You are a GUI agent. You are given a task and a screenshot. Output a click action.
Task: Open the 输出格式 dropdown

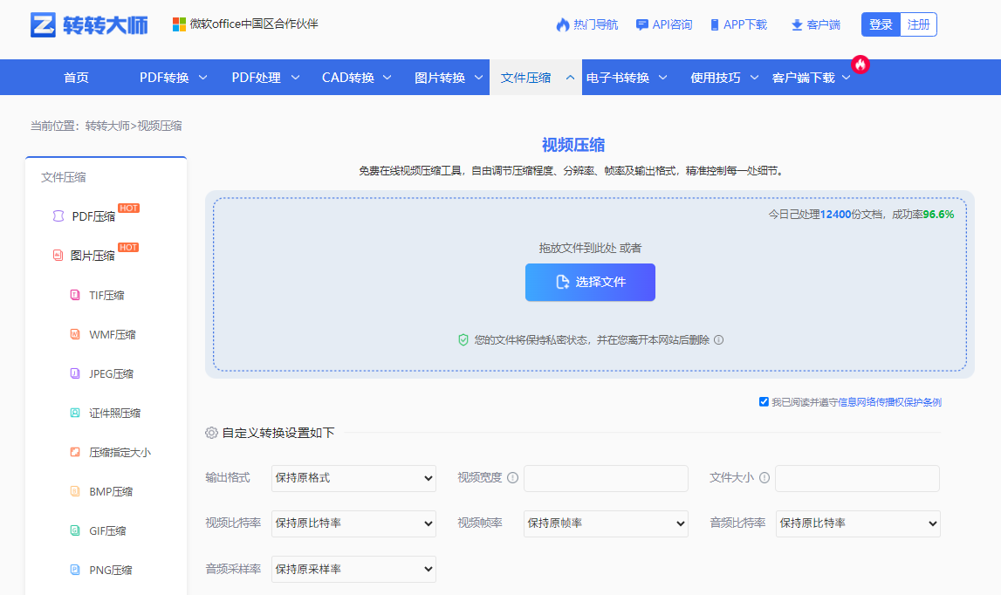353,478
